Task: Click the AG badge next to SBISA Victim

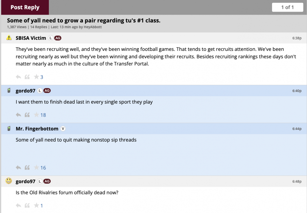Action: (58, 38)
